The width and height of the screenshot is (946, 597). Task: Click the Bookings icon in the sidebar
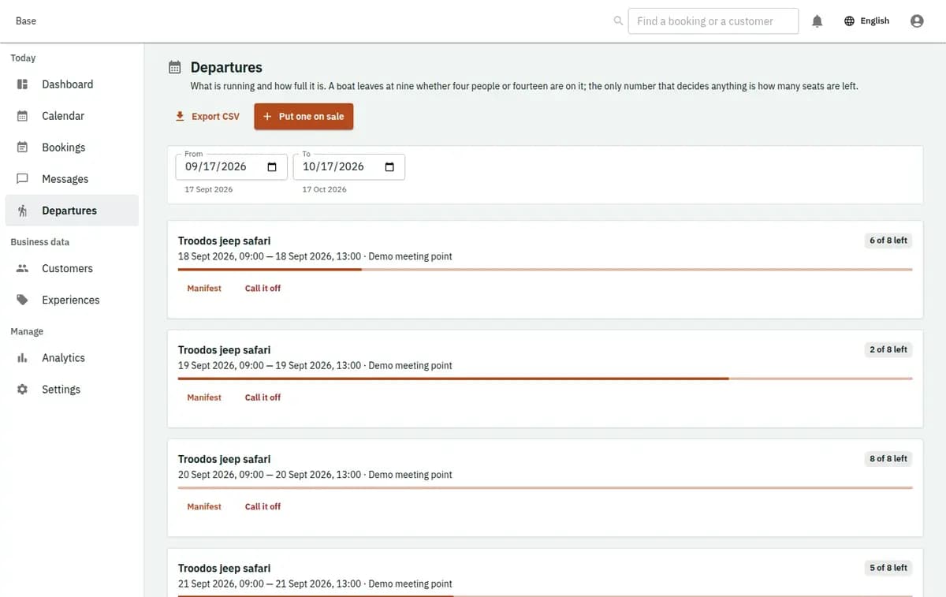coord(22,147)
